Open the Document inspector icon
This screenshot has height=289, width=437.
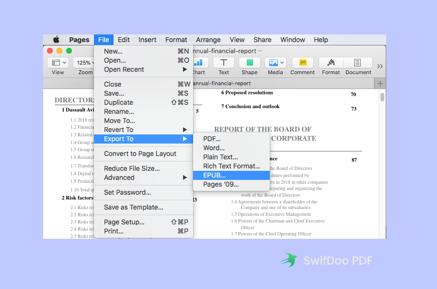point(357,63)
